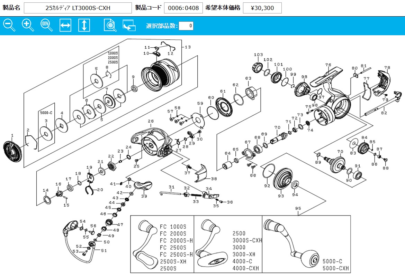Viewport: 405px width, 278px height.
Task: Click the product code field 0006:0408
Action: (183, 8)
